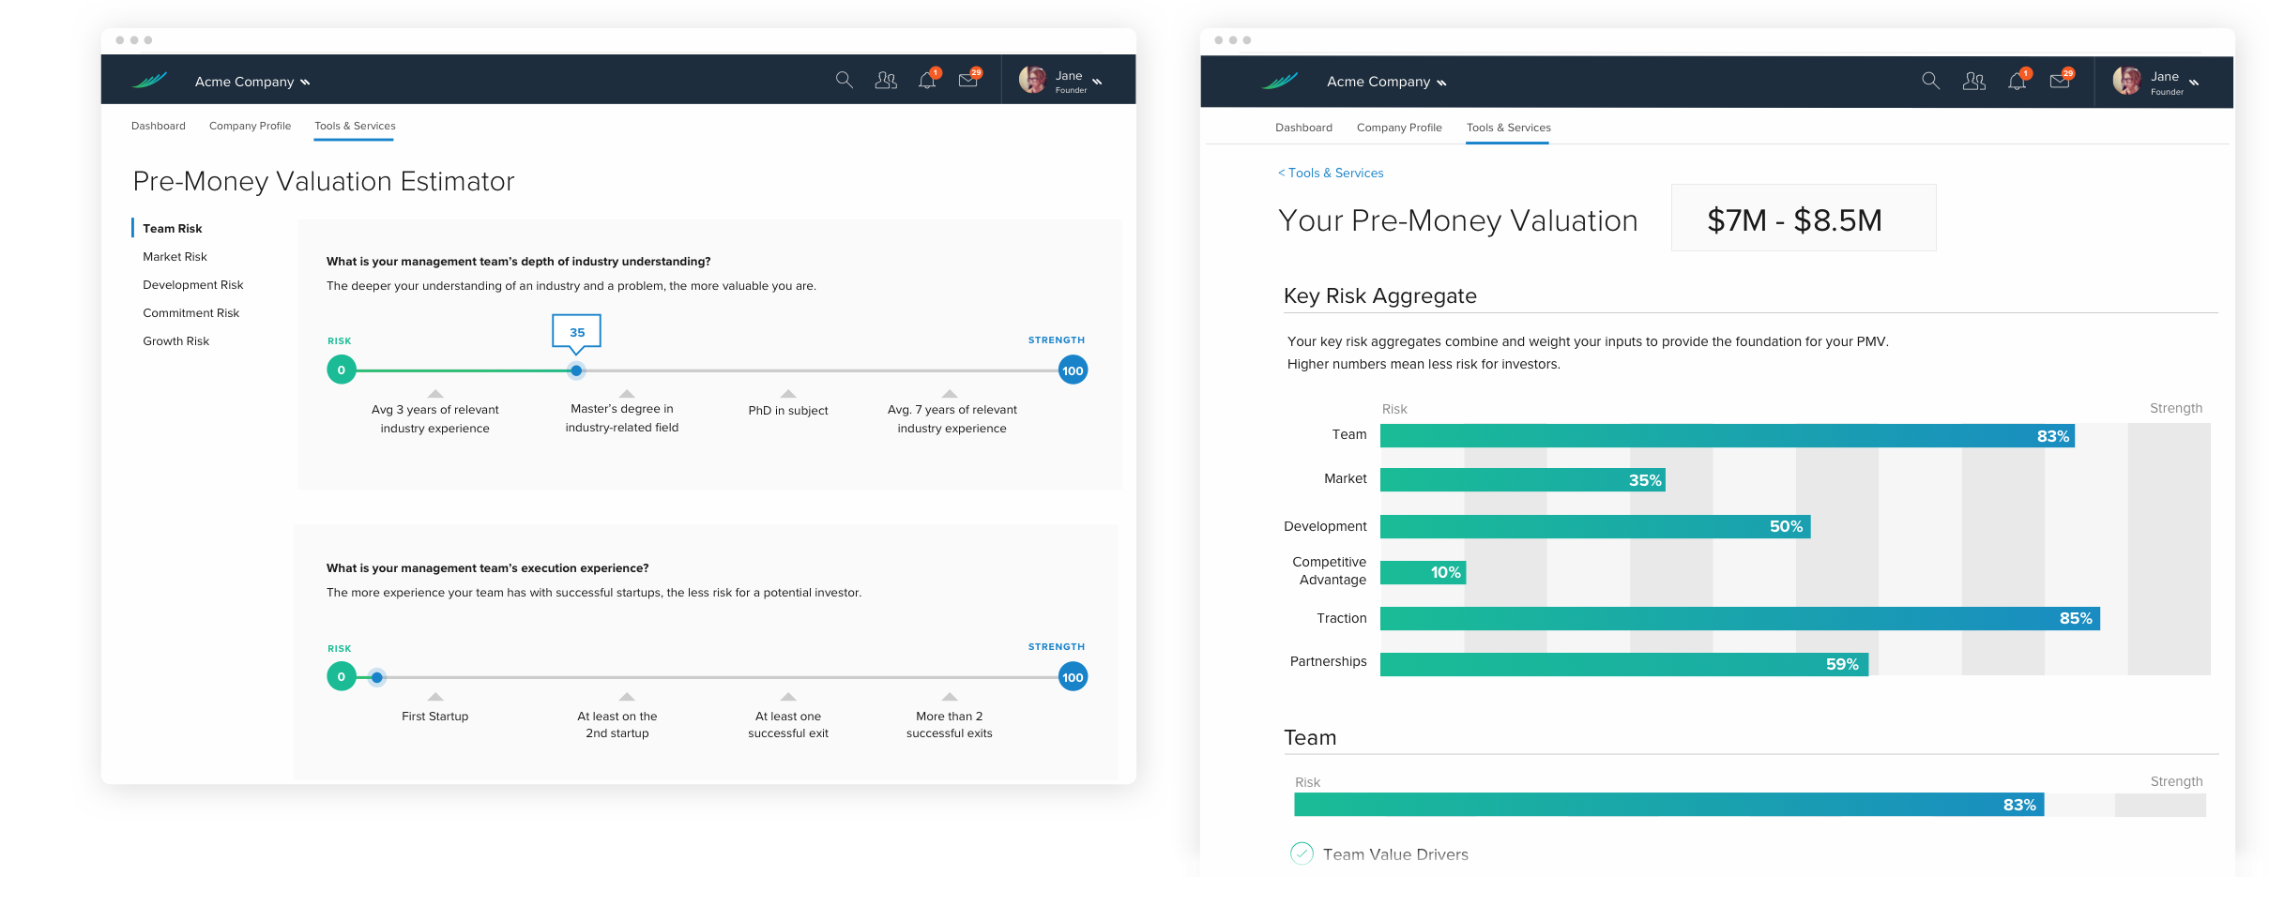
Task: Click marker above 'At least one successful exit'
Action: tap(788, 697)
